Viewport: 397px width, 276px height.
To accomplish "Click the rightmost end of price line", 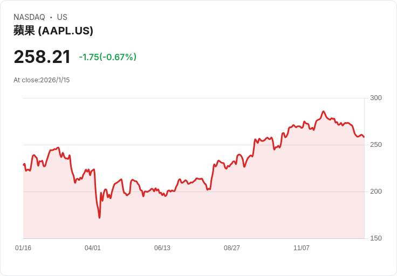I will tap(364, 137).
